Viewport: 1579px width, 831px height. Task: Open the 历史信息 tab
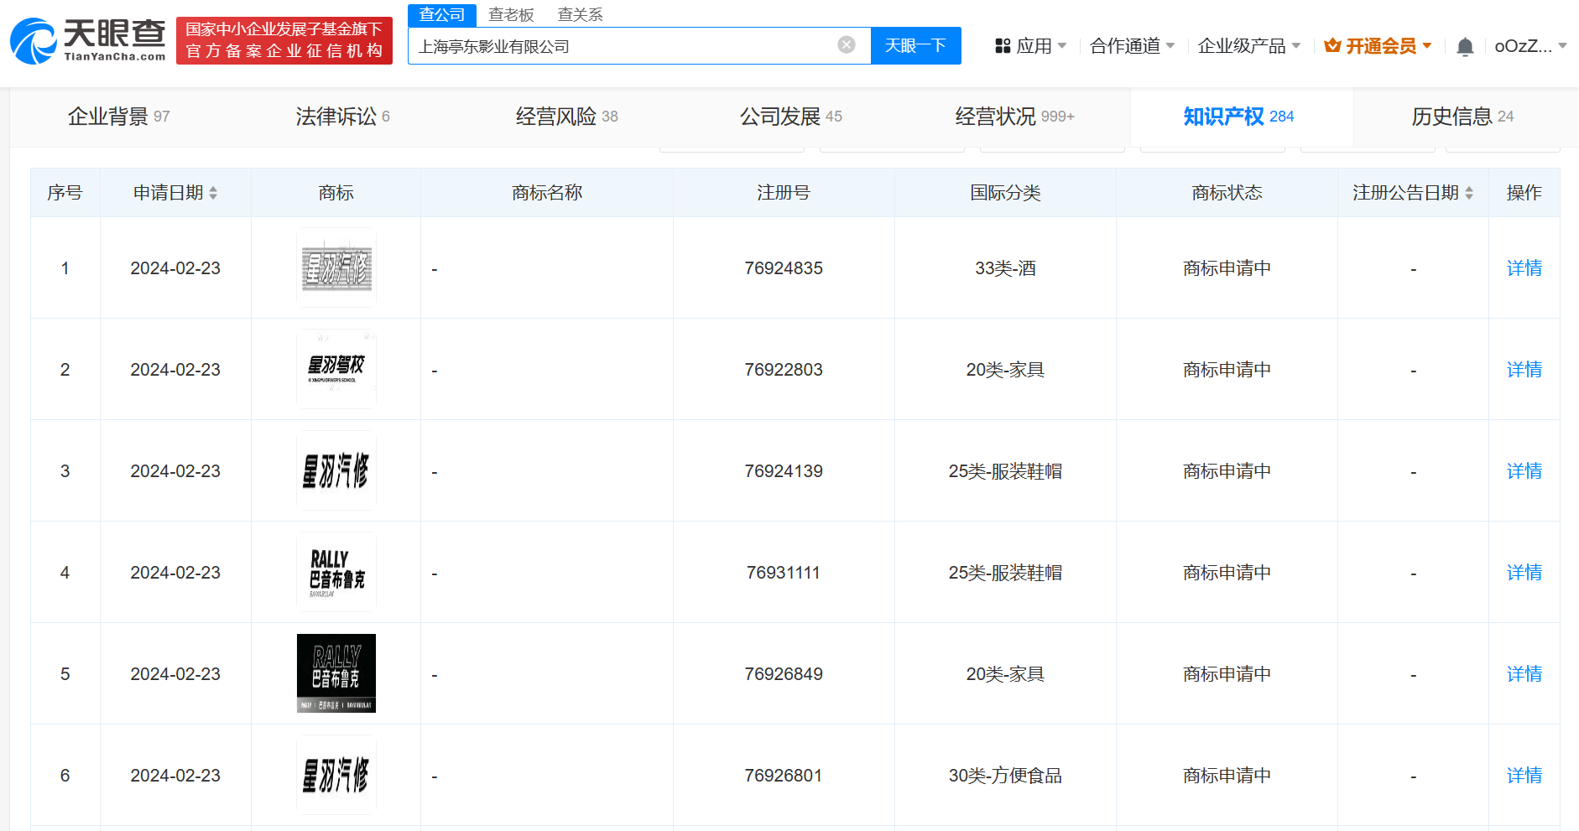[x=1462, y=117]
